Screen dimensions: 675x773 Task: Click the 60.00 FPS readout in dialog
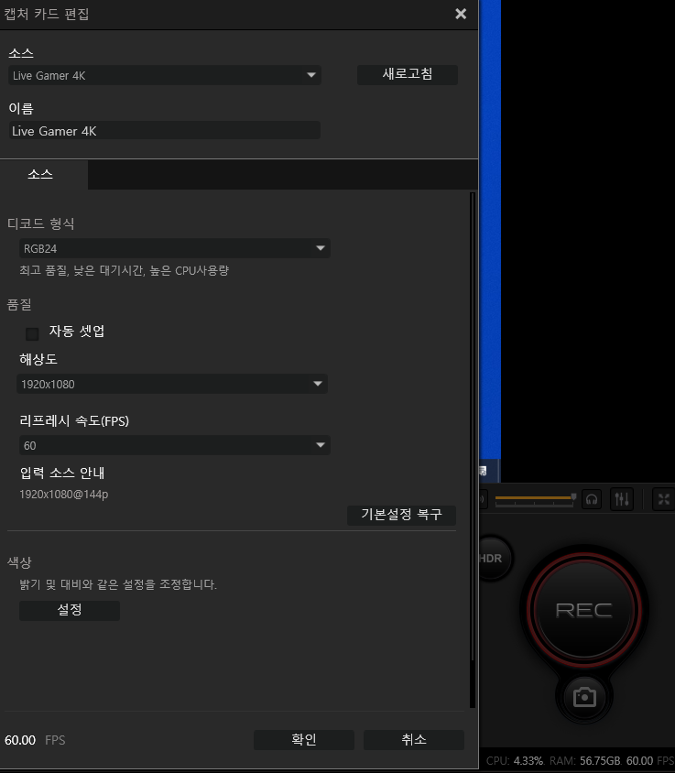(35, 740)
